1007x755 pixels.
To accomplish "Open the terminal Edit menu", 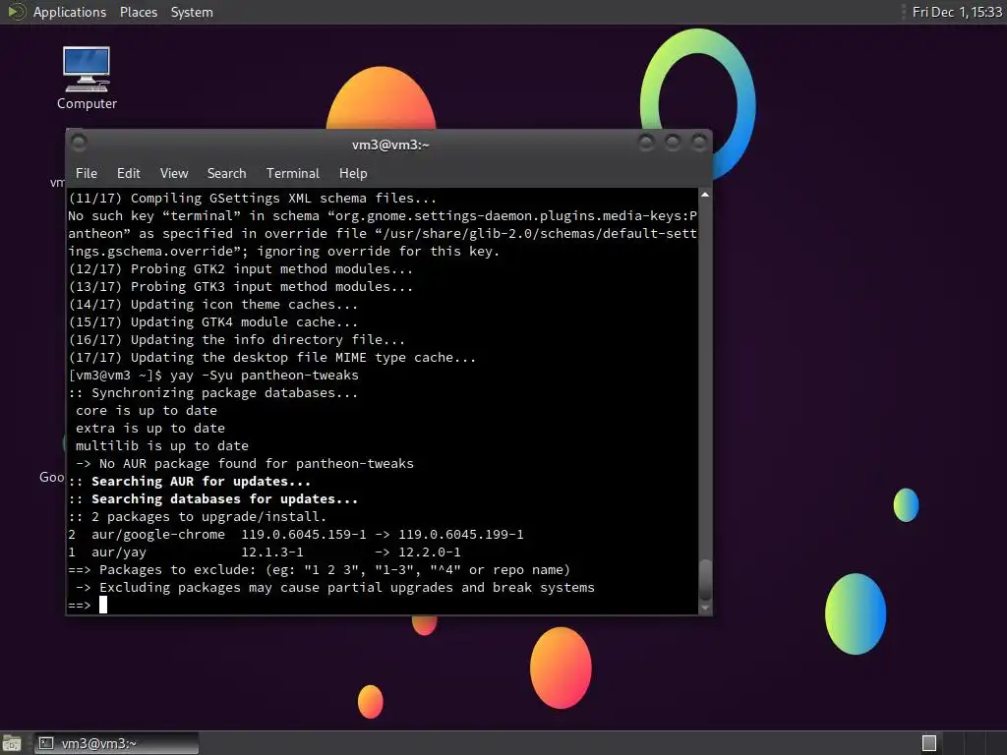I will tap(129, 173).
